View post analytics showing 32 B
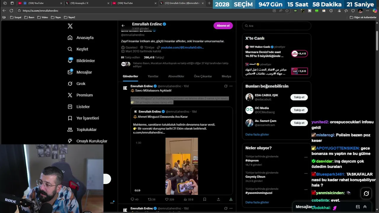Image resolution: width=379 pixels, height=213 pixels. click(188, 199)
